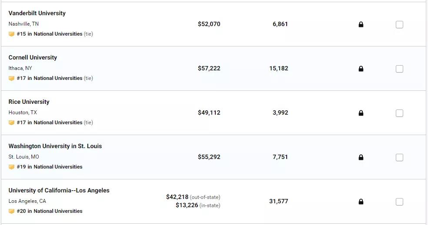The width and height of the screenshot is (428, 225).
Task: Click the lock icon for Washington University in St. Louis
Action: point(361,157)
